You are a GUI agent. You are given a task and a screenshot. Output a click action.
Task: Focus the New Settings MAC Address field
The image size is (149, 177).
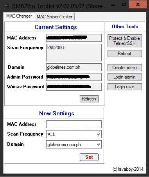74,124
